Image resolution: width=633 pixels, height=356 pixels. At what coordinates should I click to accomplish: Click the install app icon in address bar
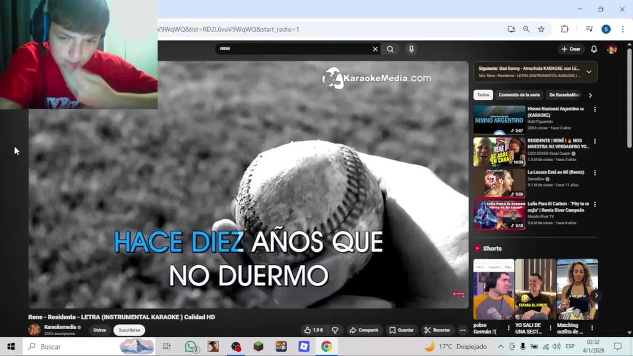pyautogui.click(x=511, y=29)
